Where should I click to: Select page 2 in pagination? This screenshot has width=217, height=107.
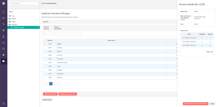54,84
